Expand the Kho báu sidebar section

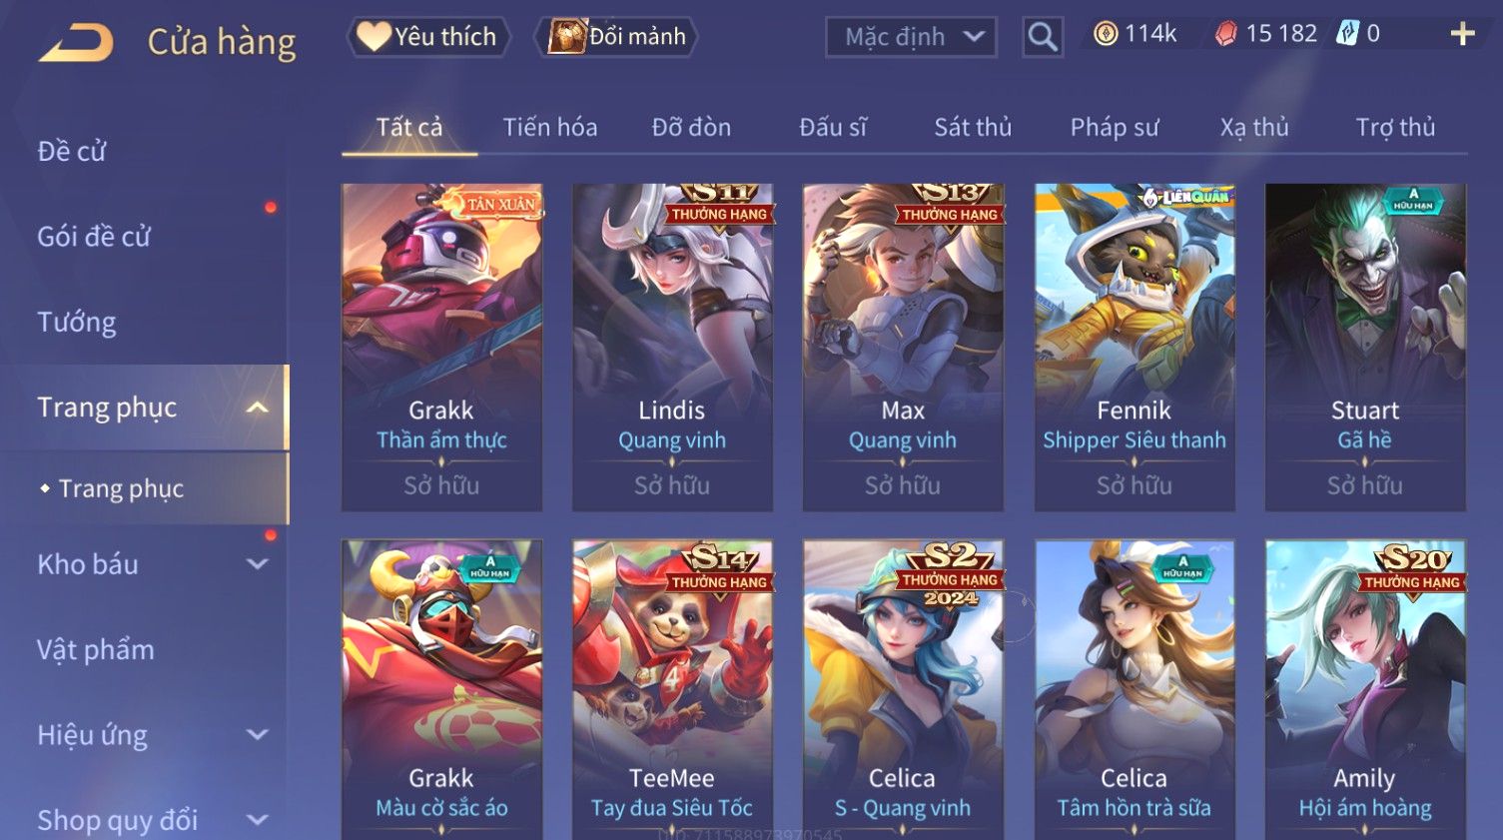coord(257,564)
